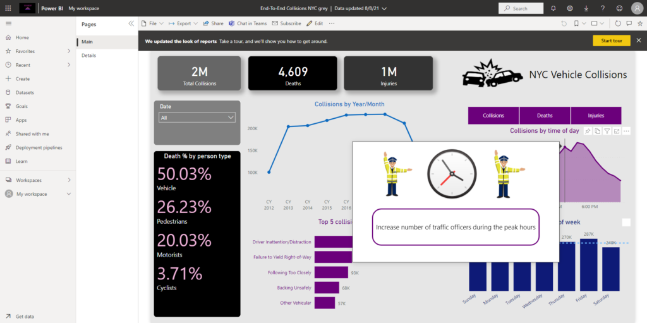Open more options ellipsis on time of day visual
This screenshot has height=323, width=647.
pyautogui.click(x=627, y=131)
